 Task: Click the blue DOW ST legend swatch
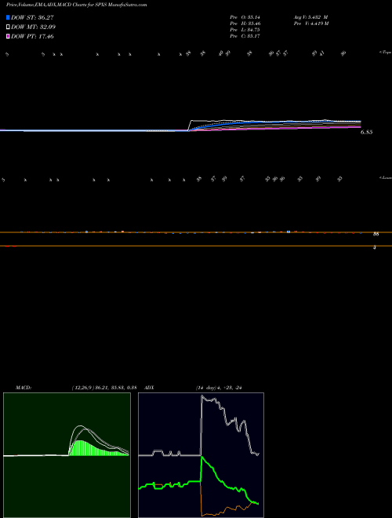point(8,17)
